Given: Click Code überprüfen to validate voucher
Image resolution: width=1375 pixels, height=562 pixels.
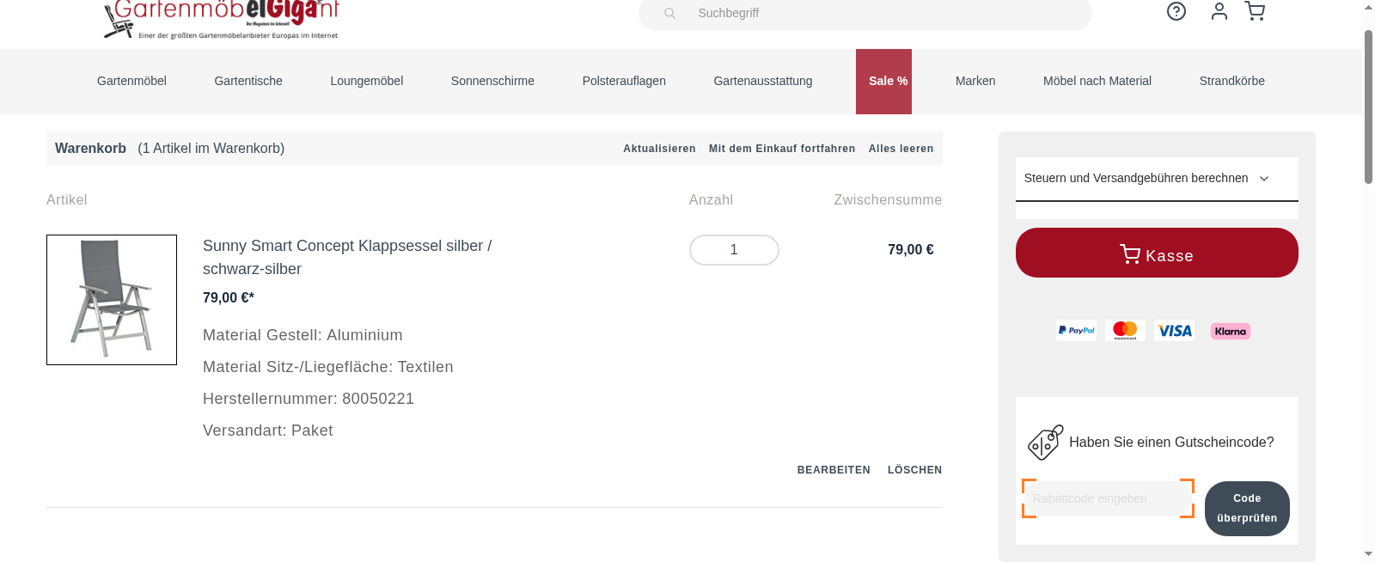Looking at the screenshot, I should (1246, 508).
